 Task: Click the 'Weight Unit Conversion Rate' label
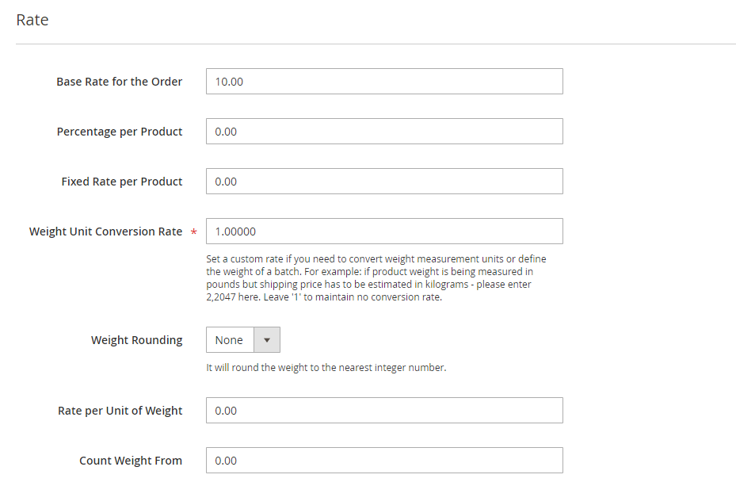pos(105,232)
